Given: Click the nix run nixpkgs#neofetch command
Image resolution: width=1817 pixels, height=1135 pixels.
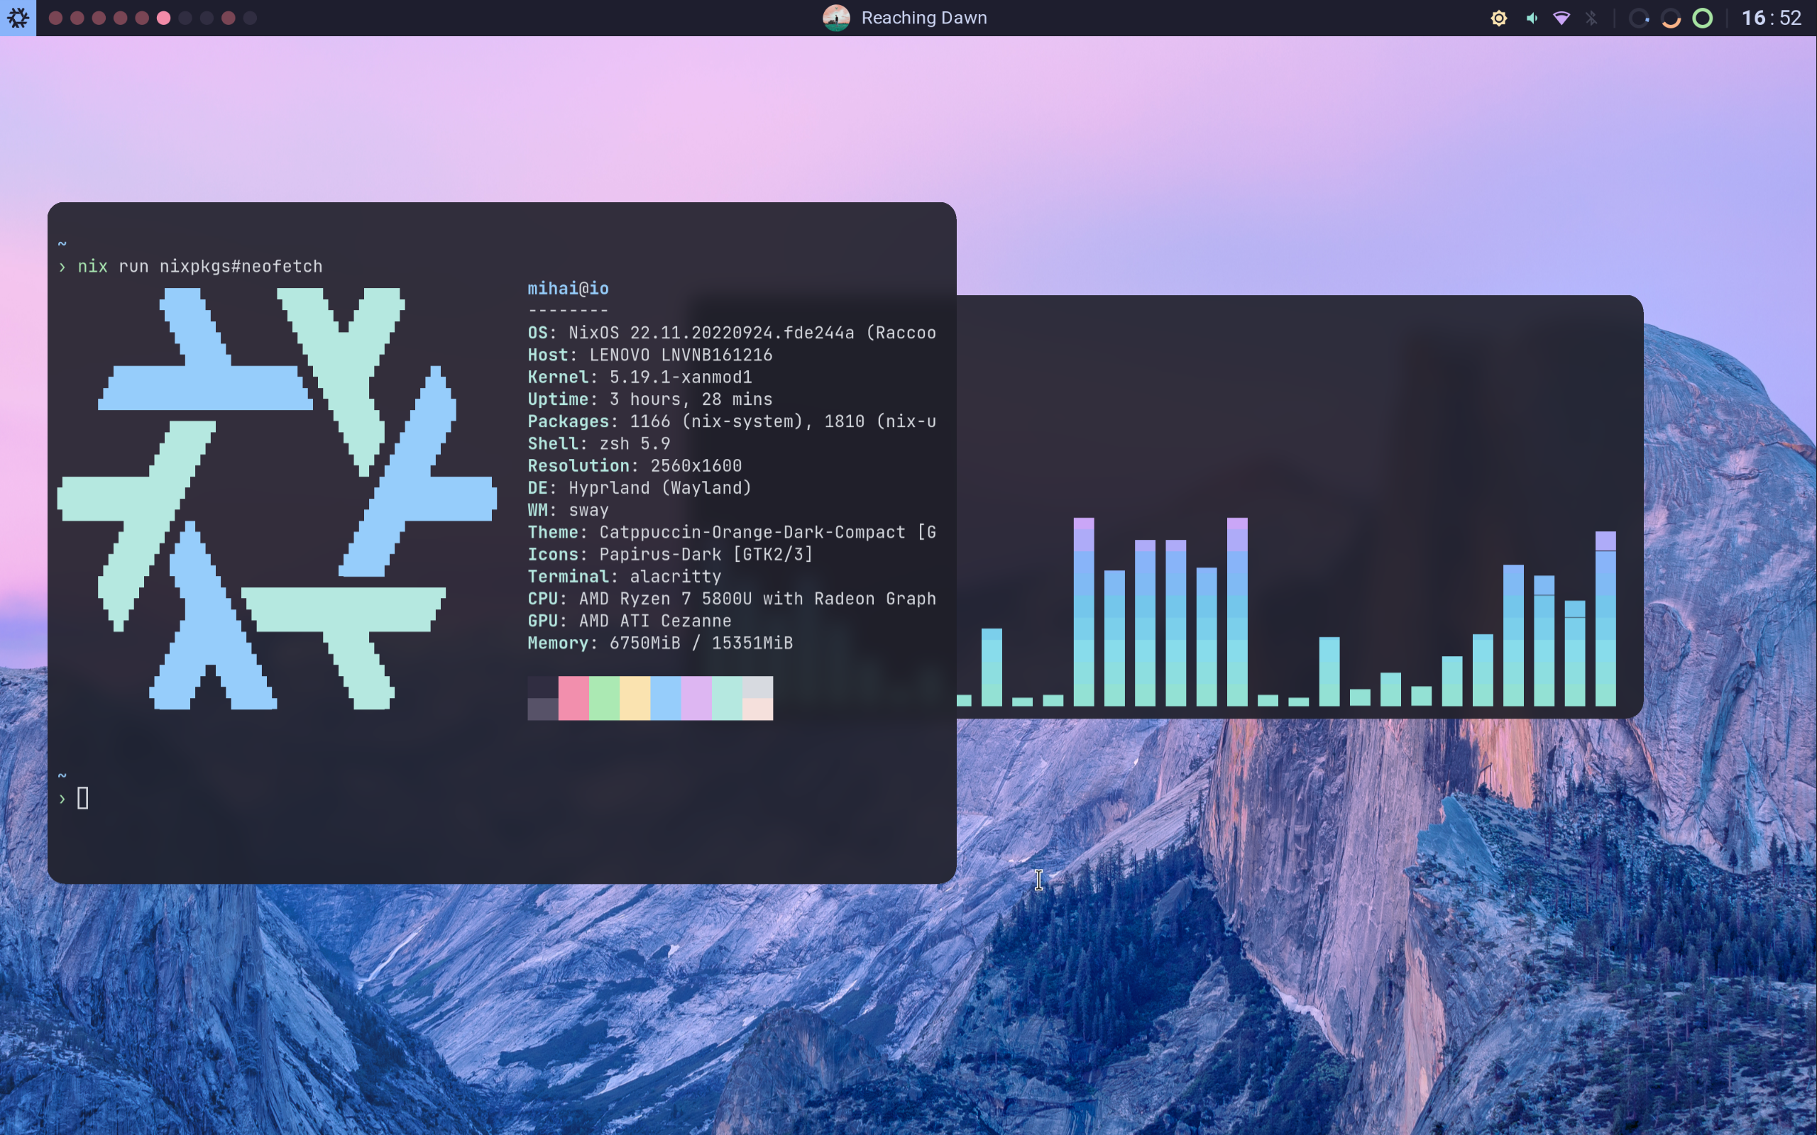Looking at the screenshot, I should click(x=200, y=267).
